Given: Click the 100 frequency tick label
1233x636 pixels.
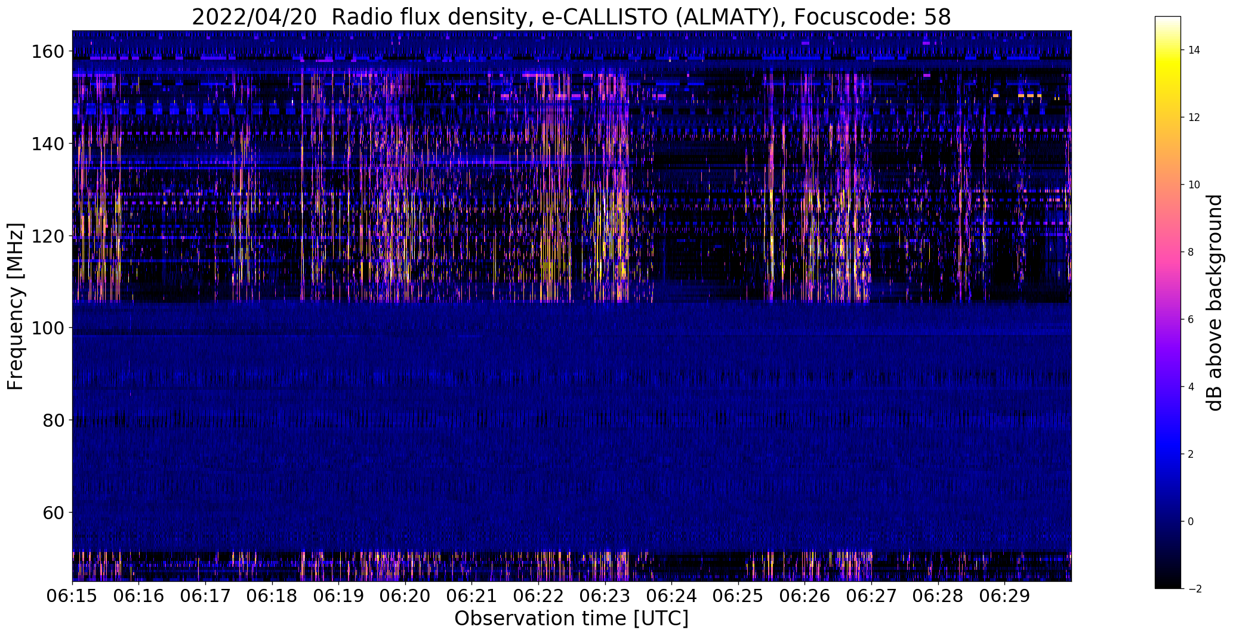Looking at the screenshot, I should point(47,328).
